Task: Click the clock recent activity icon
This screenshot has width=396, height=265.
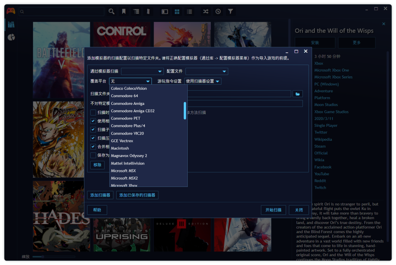Action: coord(218,11)
